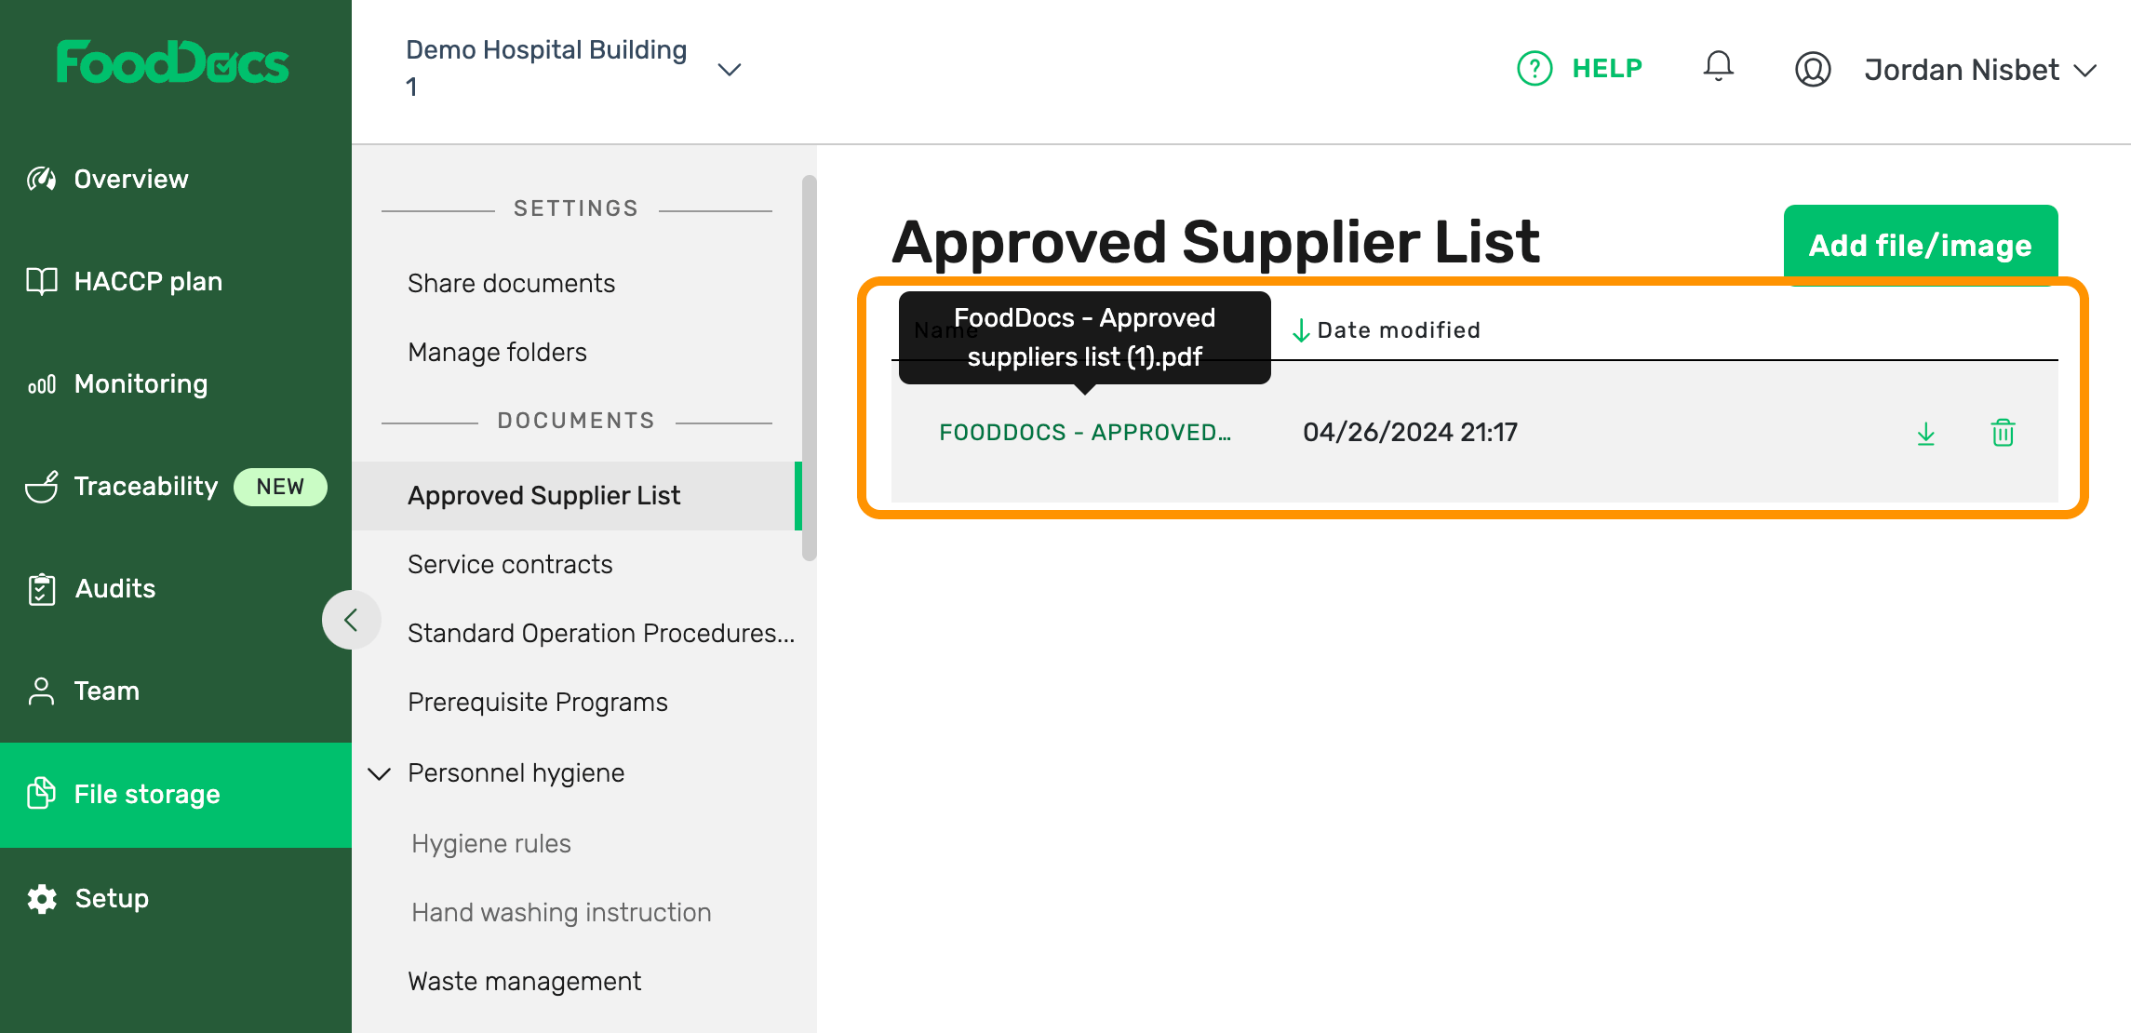Download the approved suppliers PDF
2131x1033 pixels.
(1925, 433)
